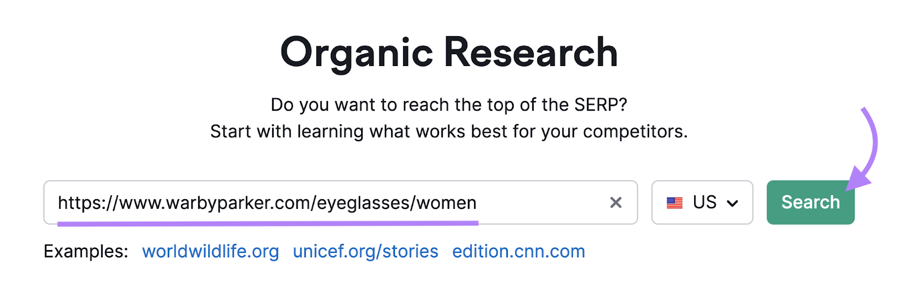The width and height of the screenshot is (903, 298).
Task: Click the US flag icon
Action: pyautogui.click(x=674, y=203)
